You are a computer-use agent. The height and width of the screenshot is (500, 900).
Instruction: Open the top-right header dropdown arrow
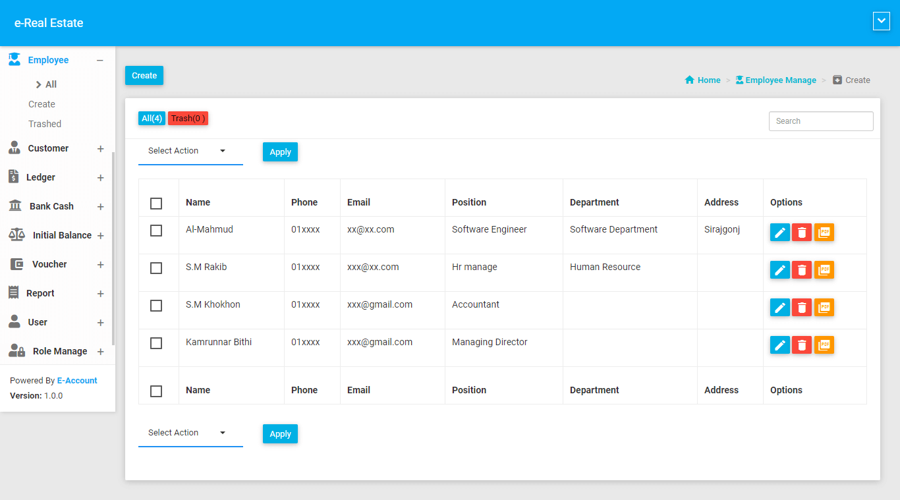(881, 21)
